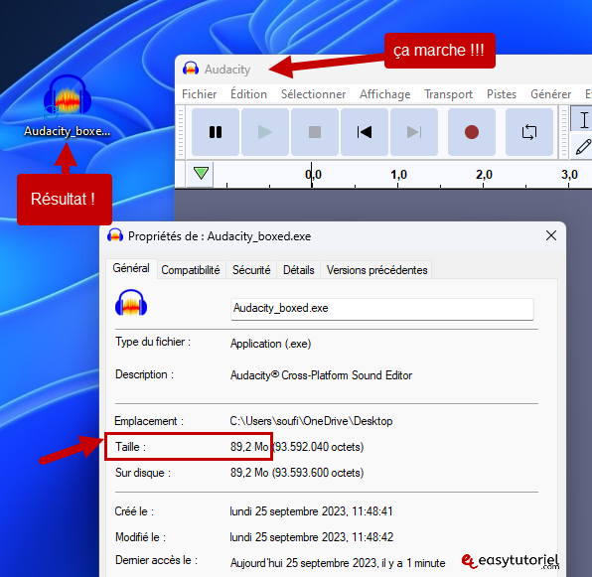Open the Transport menu

(448, 94)
